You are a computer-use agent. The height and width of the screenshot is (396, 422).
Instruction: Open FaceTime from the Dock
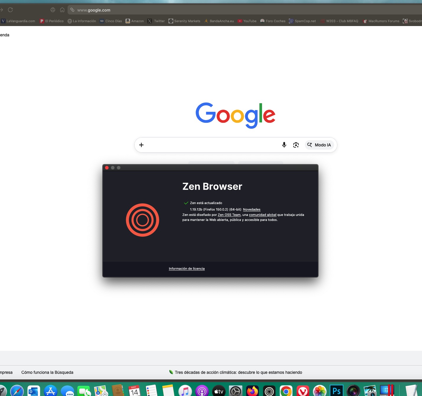(84, 391)
